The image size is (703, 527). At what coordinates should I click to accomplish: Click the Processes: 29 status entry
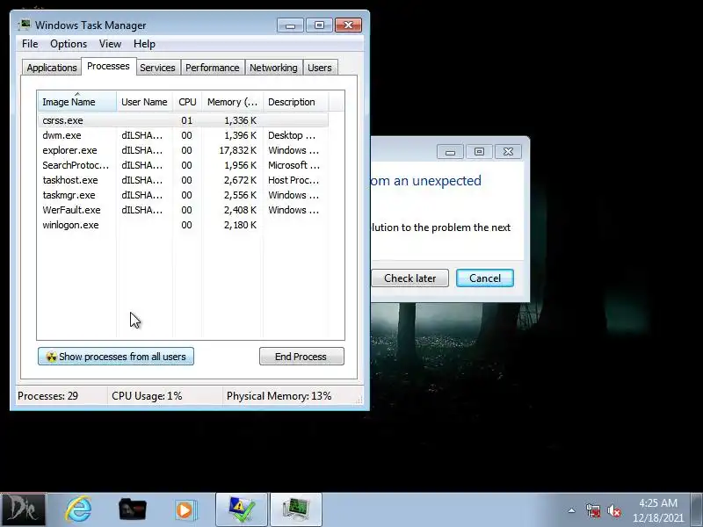[x=48, y=396]
